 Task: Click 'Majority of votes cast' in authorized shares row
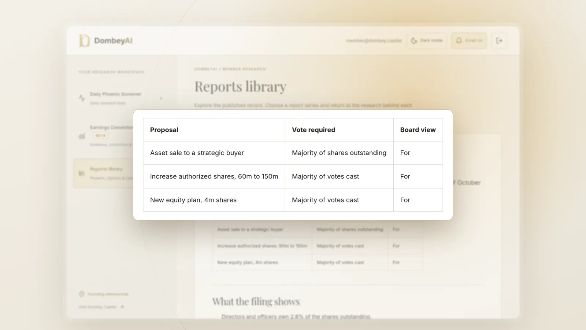click(339, 176)
